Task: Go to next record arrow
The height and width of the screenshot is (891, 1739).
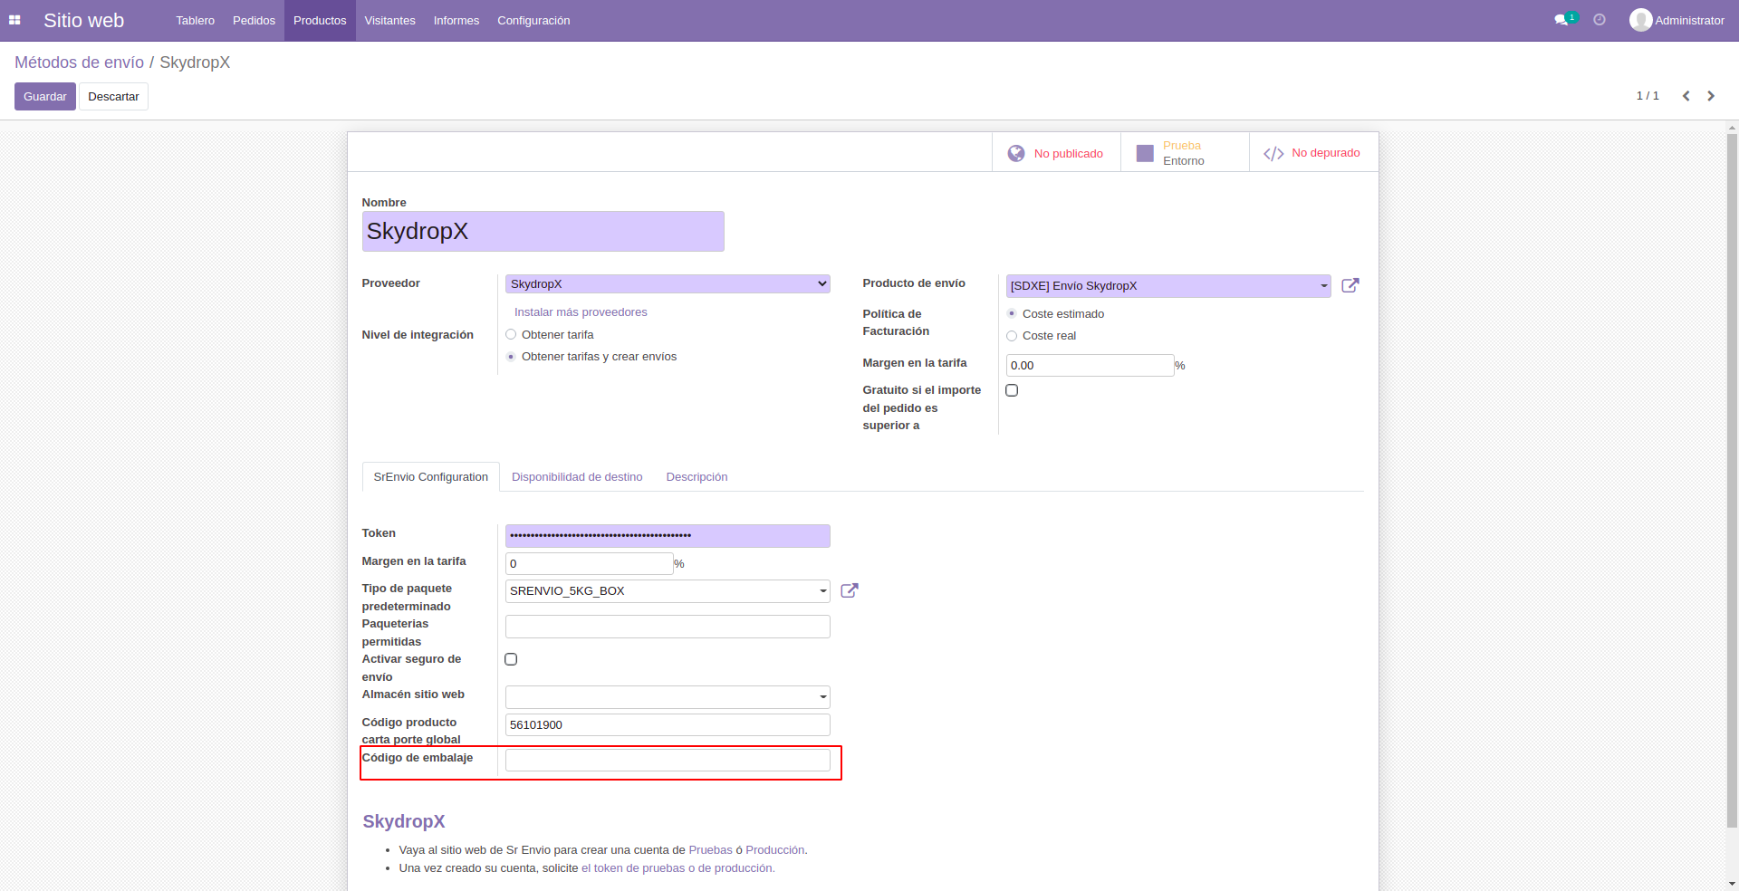Action: pyautogui.click(x=1711, y=96)
